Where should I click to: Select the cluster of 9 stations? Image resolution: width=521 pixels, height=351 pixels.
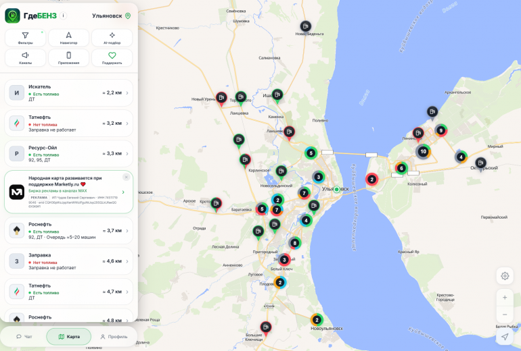(440, 130)
